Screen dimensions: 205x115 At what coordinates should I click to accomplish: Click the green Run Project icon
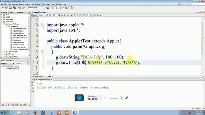click(61, 8)
